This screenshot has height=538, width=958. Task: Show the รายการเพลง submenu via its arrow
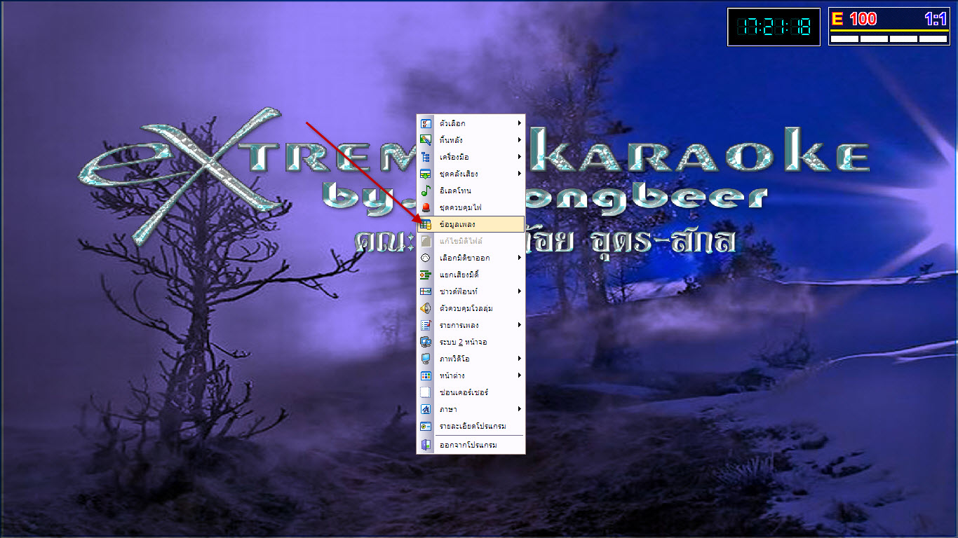520,325
